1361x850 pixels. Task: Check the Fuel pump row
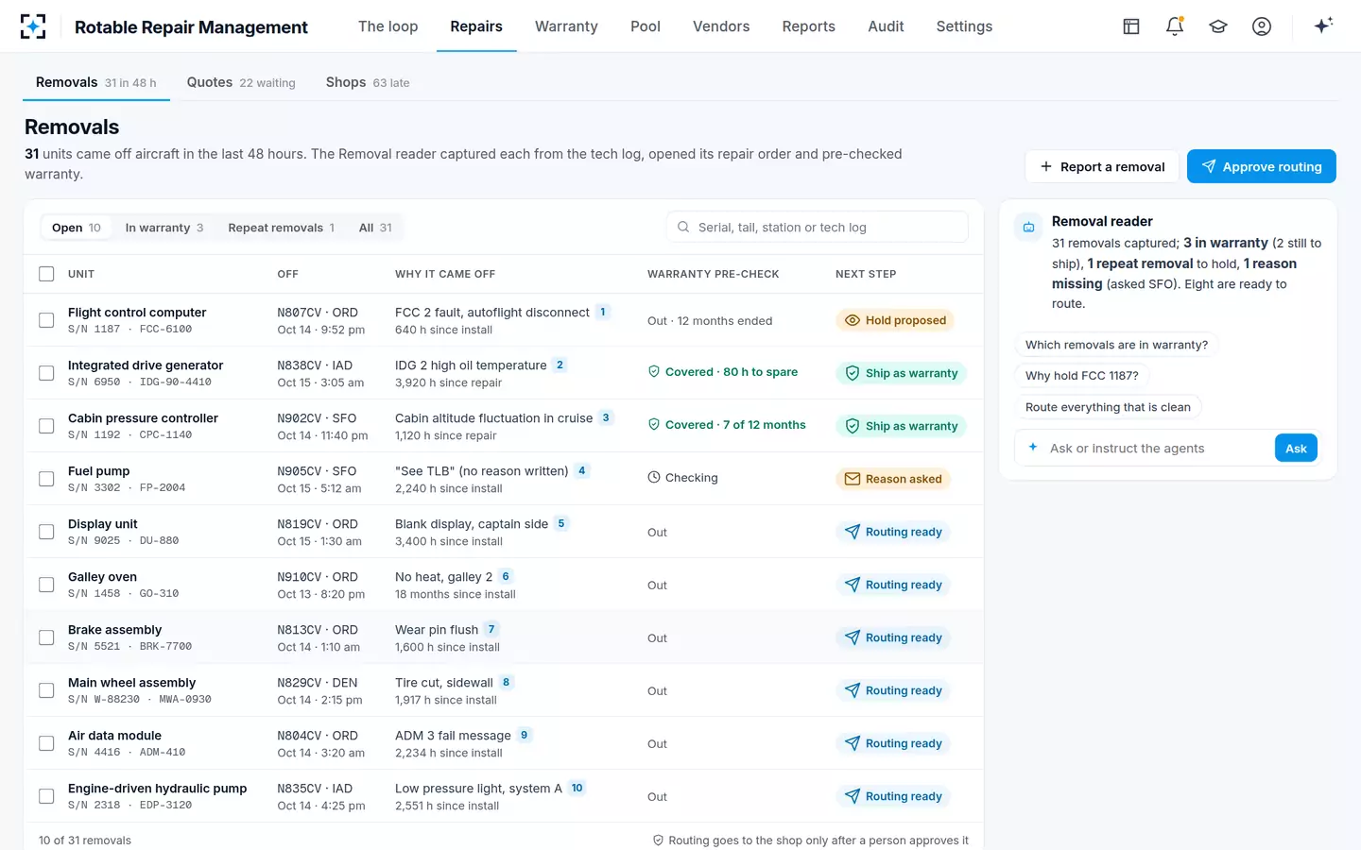[46, 479]
